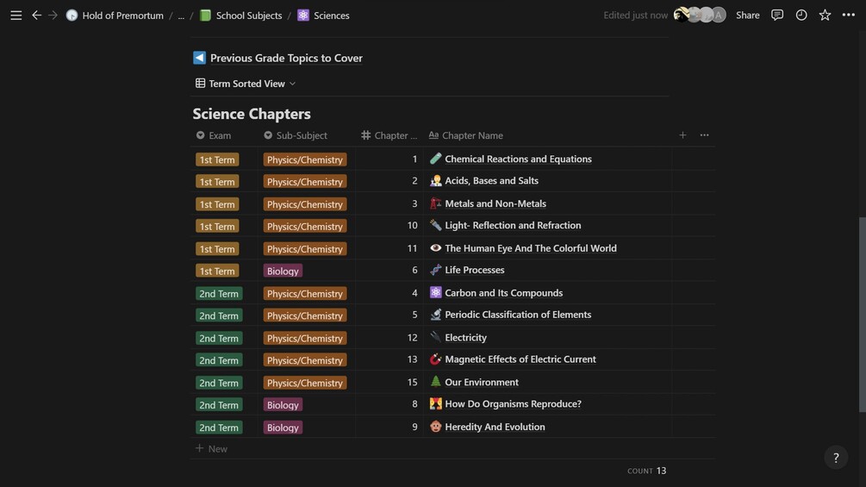866x487 pixels.
Task: Go back with the left arrow
Action: pyautogui.click(x=36, y=16)
